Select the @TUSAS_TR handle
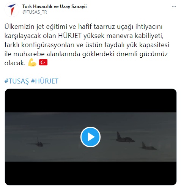The width and height of the screenshot is (181, 189). [x=35, y=12]
